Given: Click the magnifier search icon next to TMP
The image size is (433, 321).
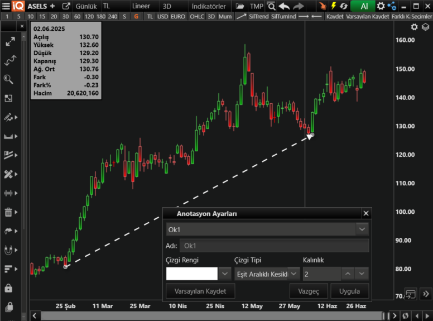Looking at the screenshot, I should point(271,6).
